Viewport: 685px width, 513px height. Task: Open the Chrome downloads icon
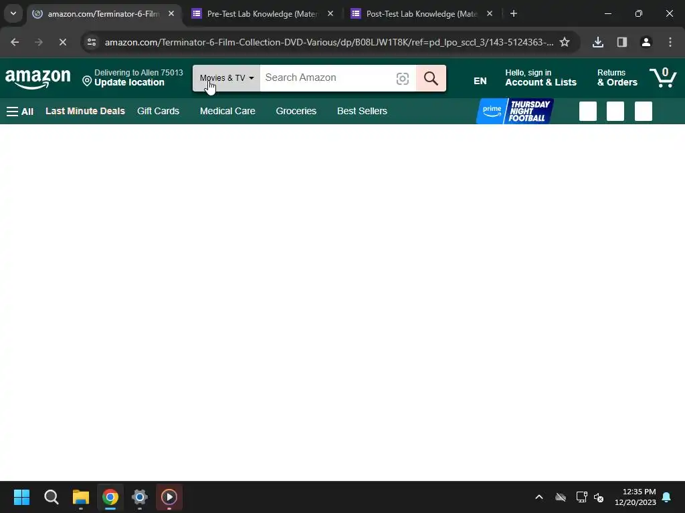point(597,42)
